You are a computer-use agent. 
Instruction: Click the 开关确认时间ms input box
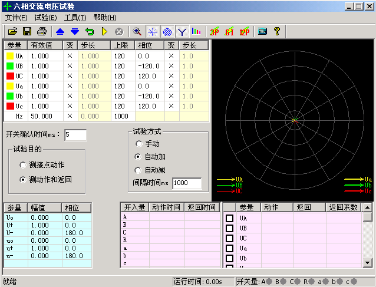75,135
